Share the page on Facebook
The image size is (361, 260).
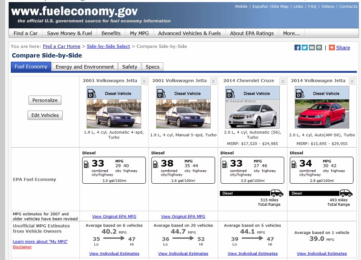[x=297, y=47]
